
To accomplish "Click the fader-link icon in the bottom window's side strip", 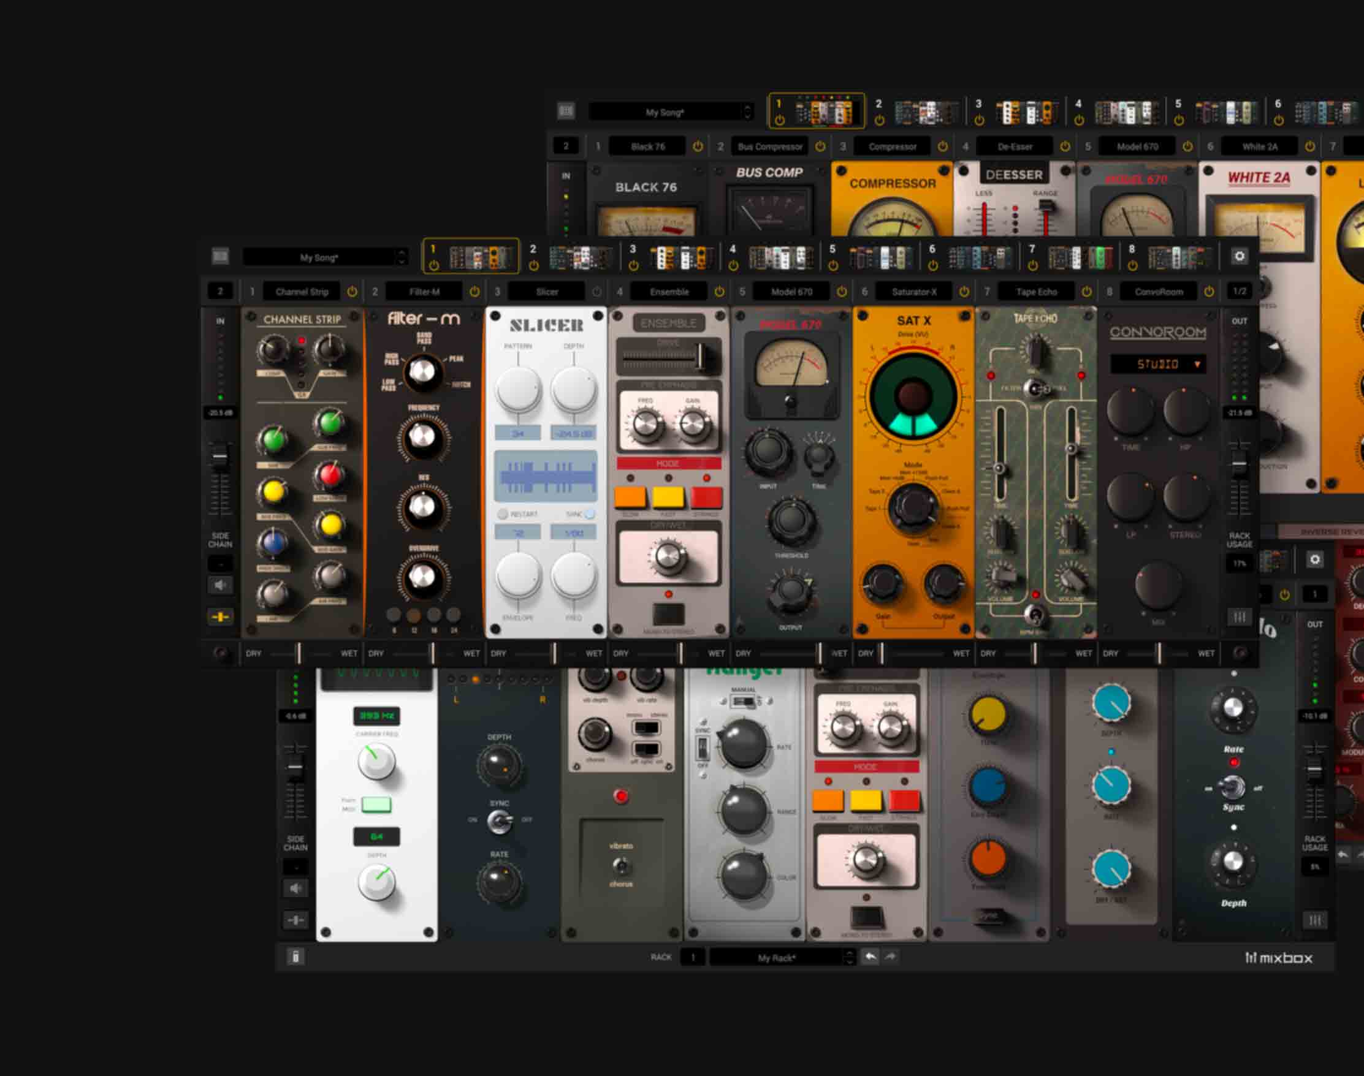I will (x=295, y=920).
